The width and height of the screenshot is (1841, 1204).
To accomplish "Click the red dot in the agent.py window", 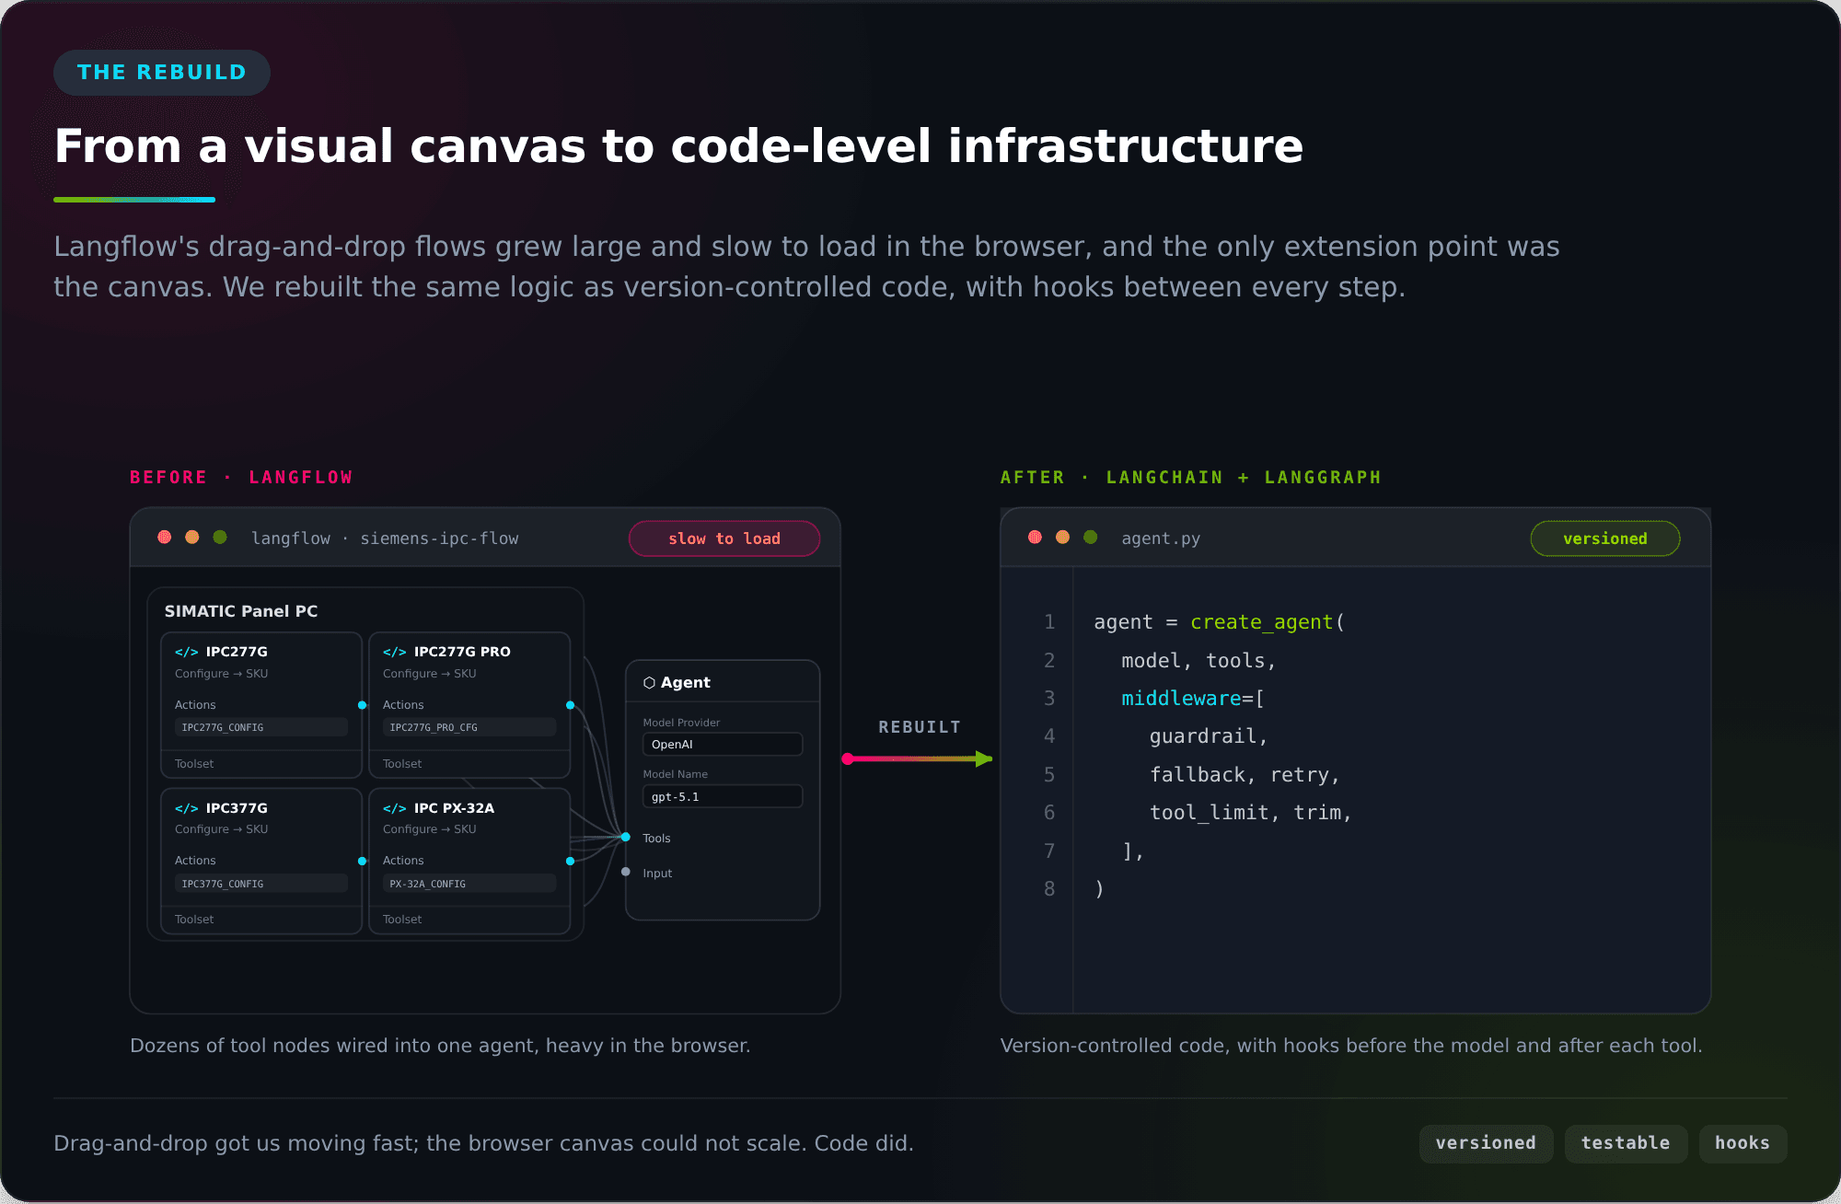I will pos(1036,538).
